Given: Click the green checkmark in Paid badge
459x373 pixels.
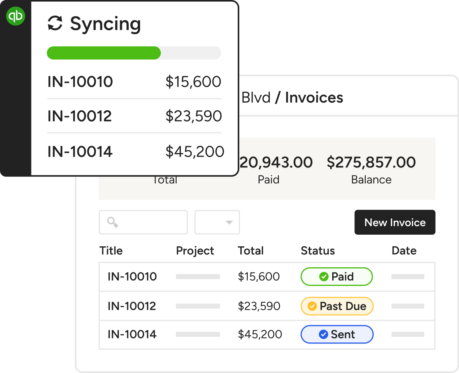Looking at the screenshot, I should 323,277.
